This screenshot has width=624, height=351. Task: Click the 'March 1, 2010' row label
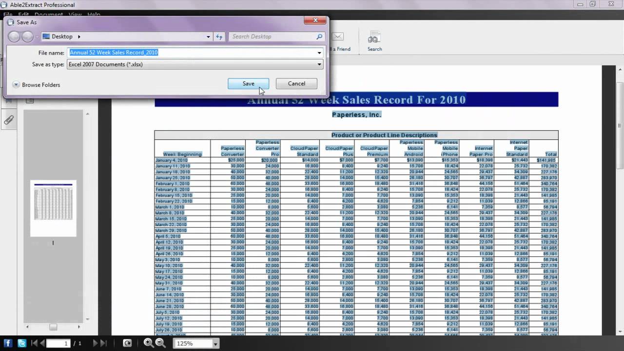click(169, 207)
